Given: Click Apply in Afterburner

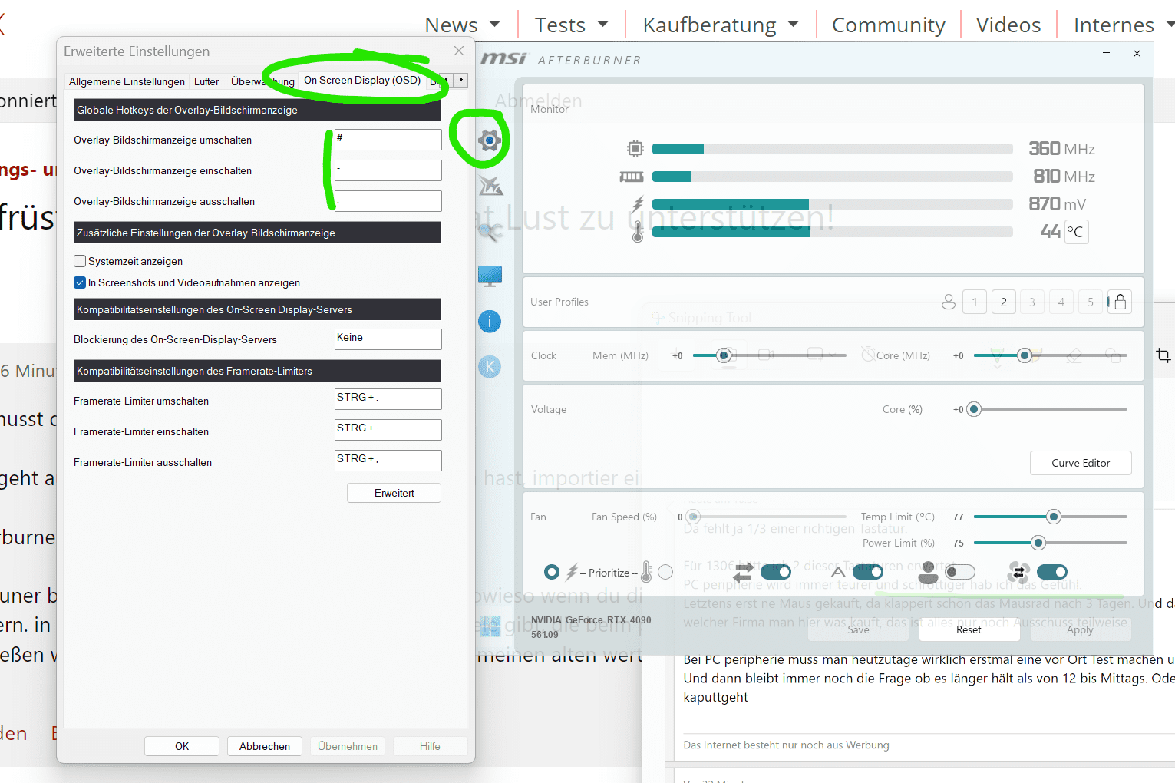Looking at the screenshot, I should pyautogui.click(x=1080, y=629).
